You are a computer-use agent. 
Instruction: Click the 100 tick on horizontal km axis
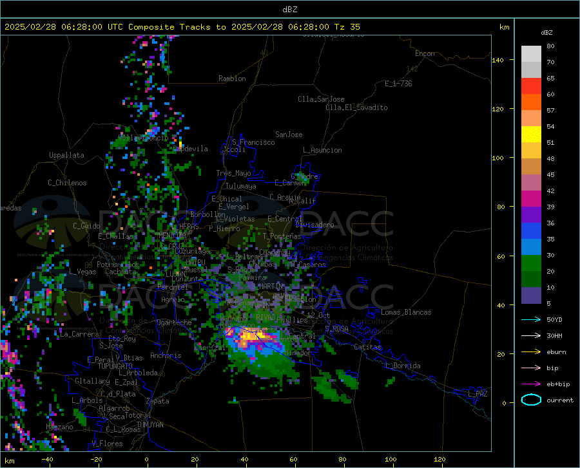point(391,459)
